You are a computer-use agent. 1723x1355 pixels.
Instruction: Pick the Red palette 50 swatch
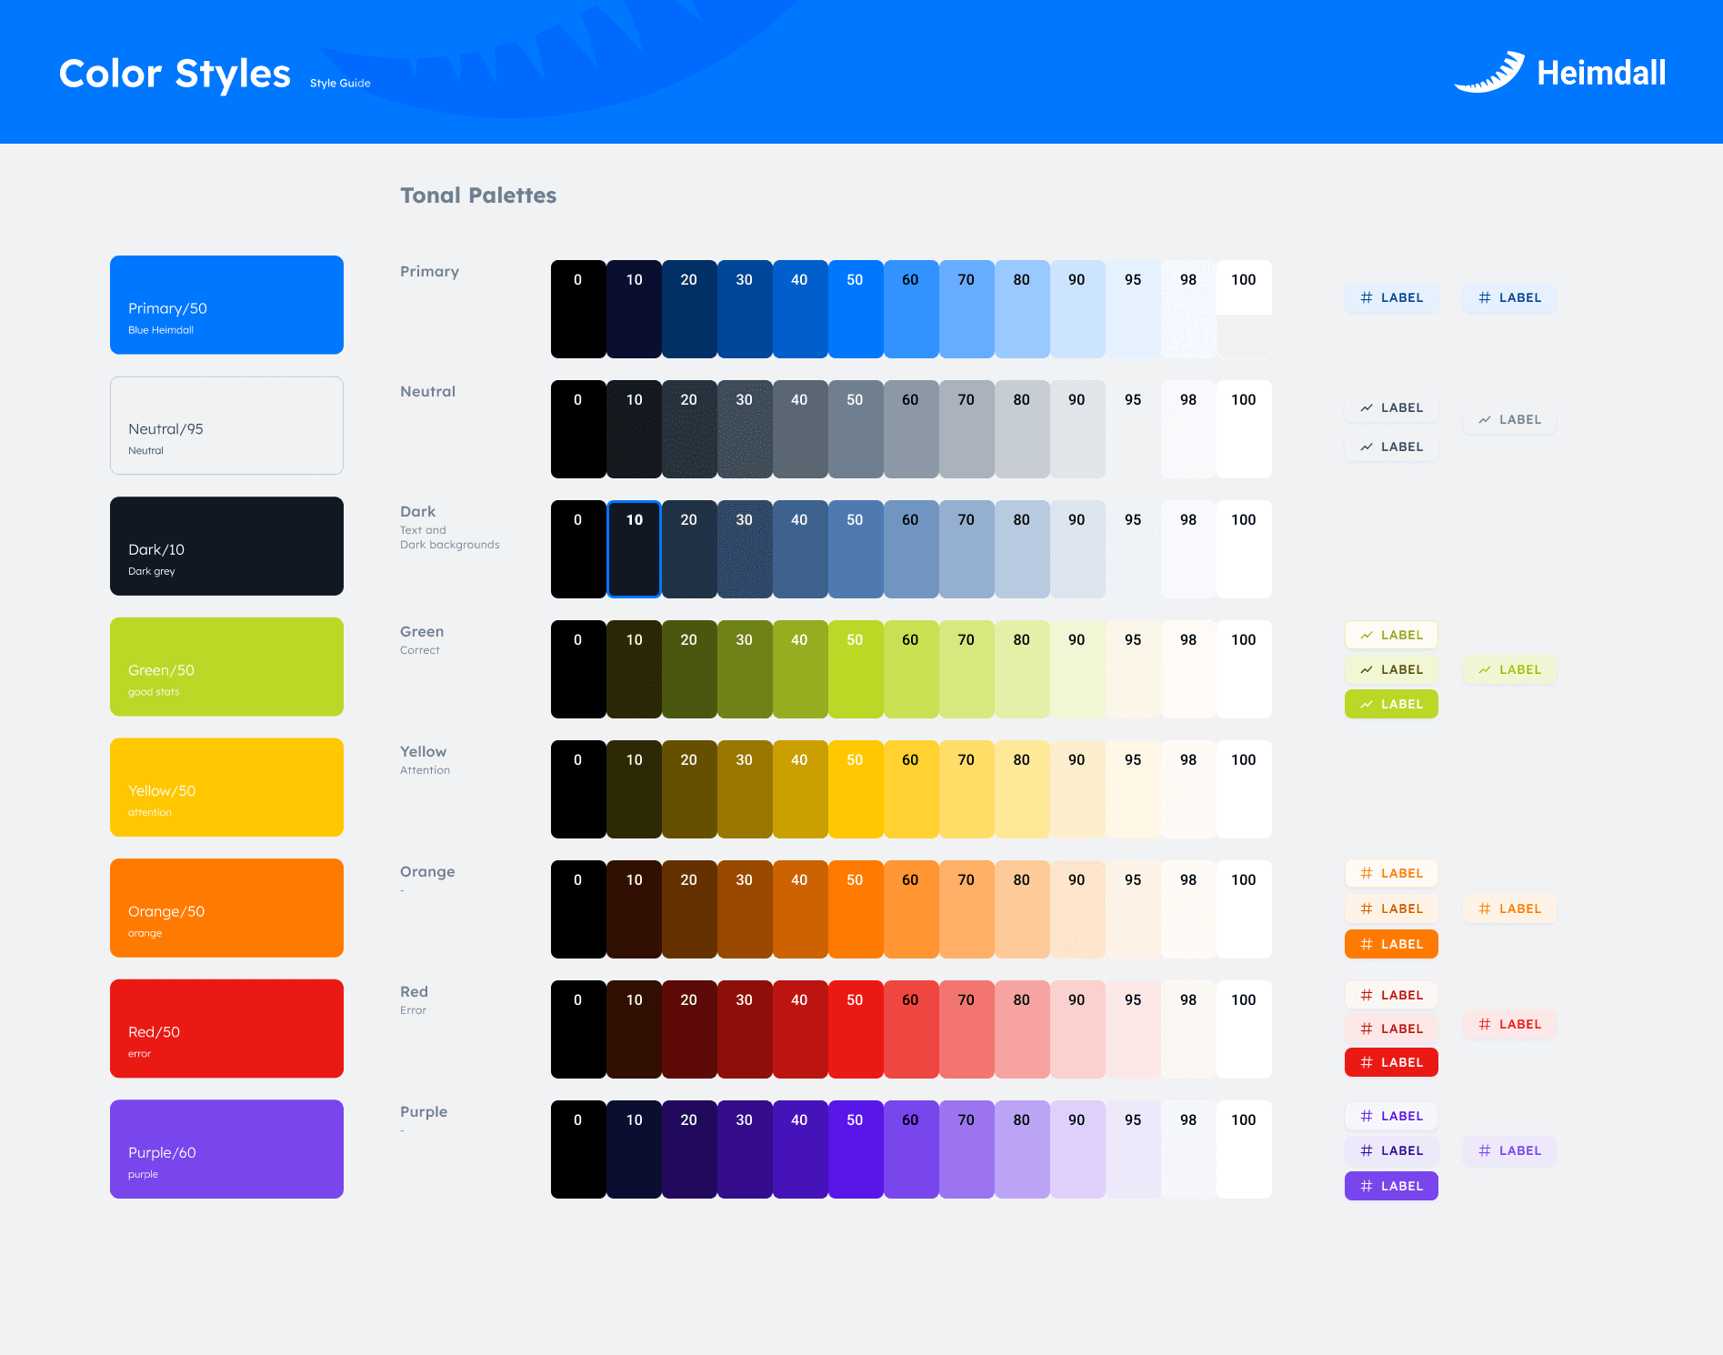tap(856, 1029)
